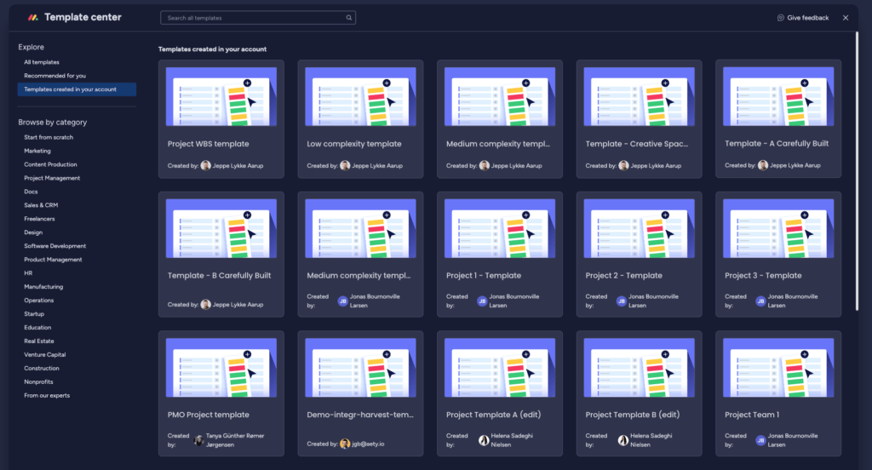Select All templates in Explore
872x470 pixels.
42,62
